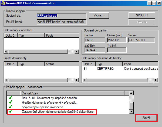The image size is (162, 127).
Task: Maximize the Client Communicator window
Action: click(154, 3)
